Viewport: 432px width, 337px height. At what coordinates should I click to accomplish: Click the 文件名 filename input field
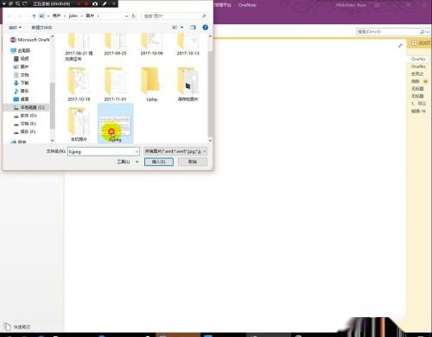[x=104, y=151]
